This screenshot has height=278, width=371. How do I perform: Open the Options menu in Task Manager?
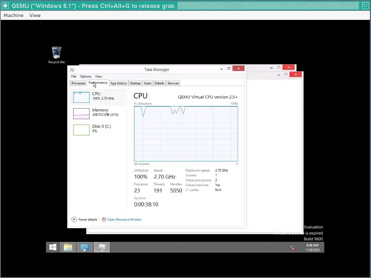(86, 76)
